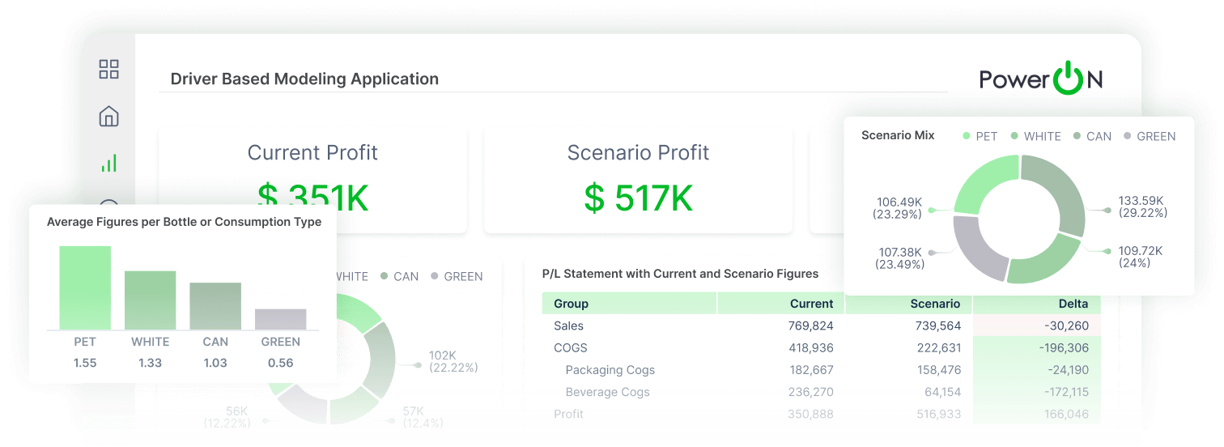Click the tallest PET bar in chart
This screenshot has width=1224, height=447.
(85, 287)
